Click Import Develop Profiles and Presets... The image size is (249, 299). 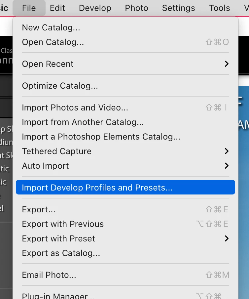tap(97, 188)
